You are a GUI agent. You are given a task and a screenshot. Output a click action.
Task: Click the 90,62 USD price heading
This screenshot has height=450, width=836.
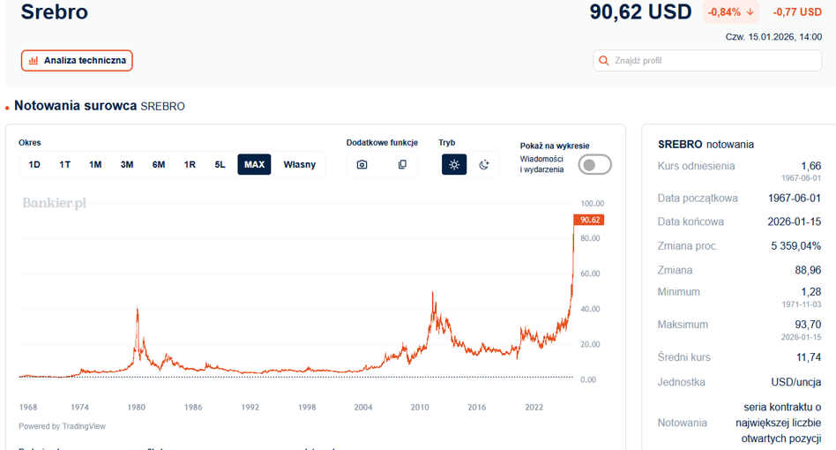[640, 11]
